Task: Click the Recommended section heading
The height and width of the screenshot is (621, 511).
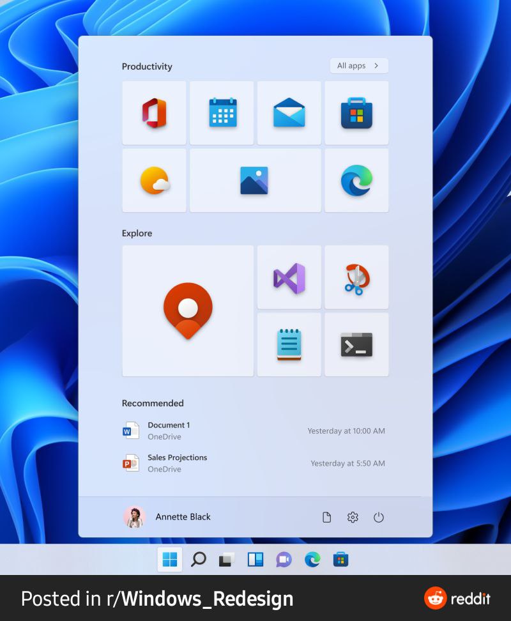Action: click(153, 403)
